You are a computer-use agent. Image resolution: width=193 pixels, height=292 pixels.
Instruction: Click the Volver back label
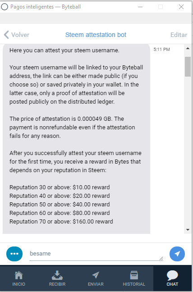pos(20,35)
